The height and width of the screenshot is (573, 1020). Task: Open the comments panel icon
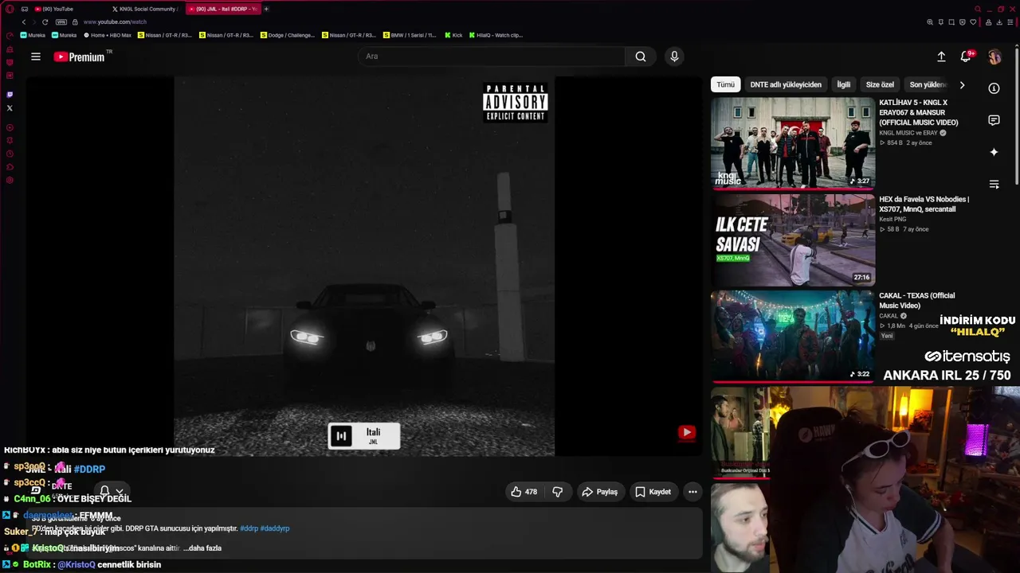994,120
